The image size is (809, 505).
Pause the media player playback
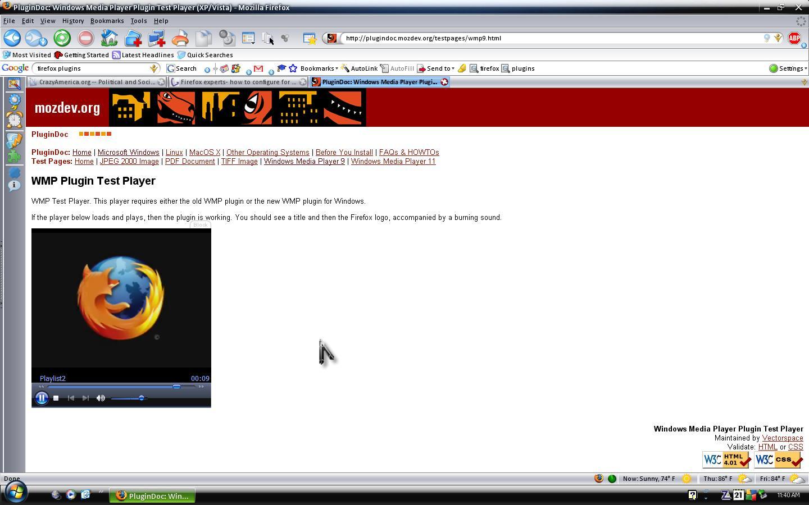42,398
